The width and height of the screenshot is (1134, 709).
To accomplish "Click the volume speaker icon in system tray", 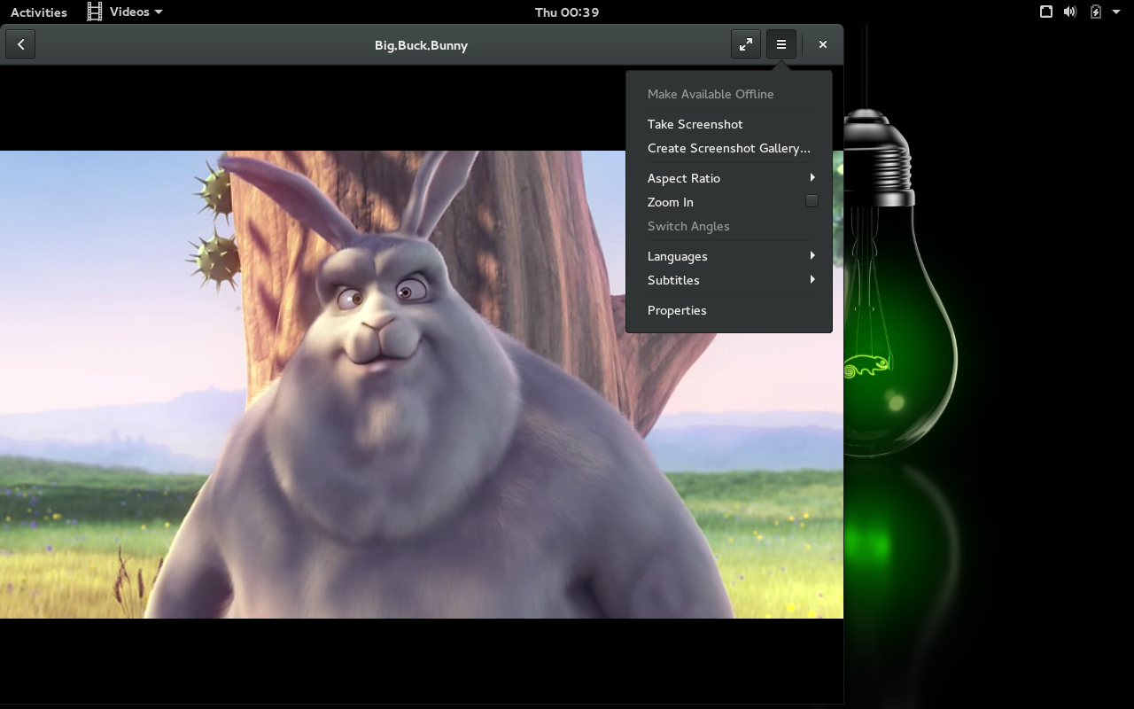I will pyautogui.click(x=1070, y=12).
